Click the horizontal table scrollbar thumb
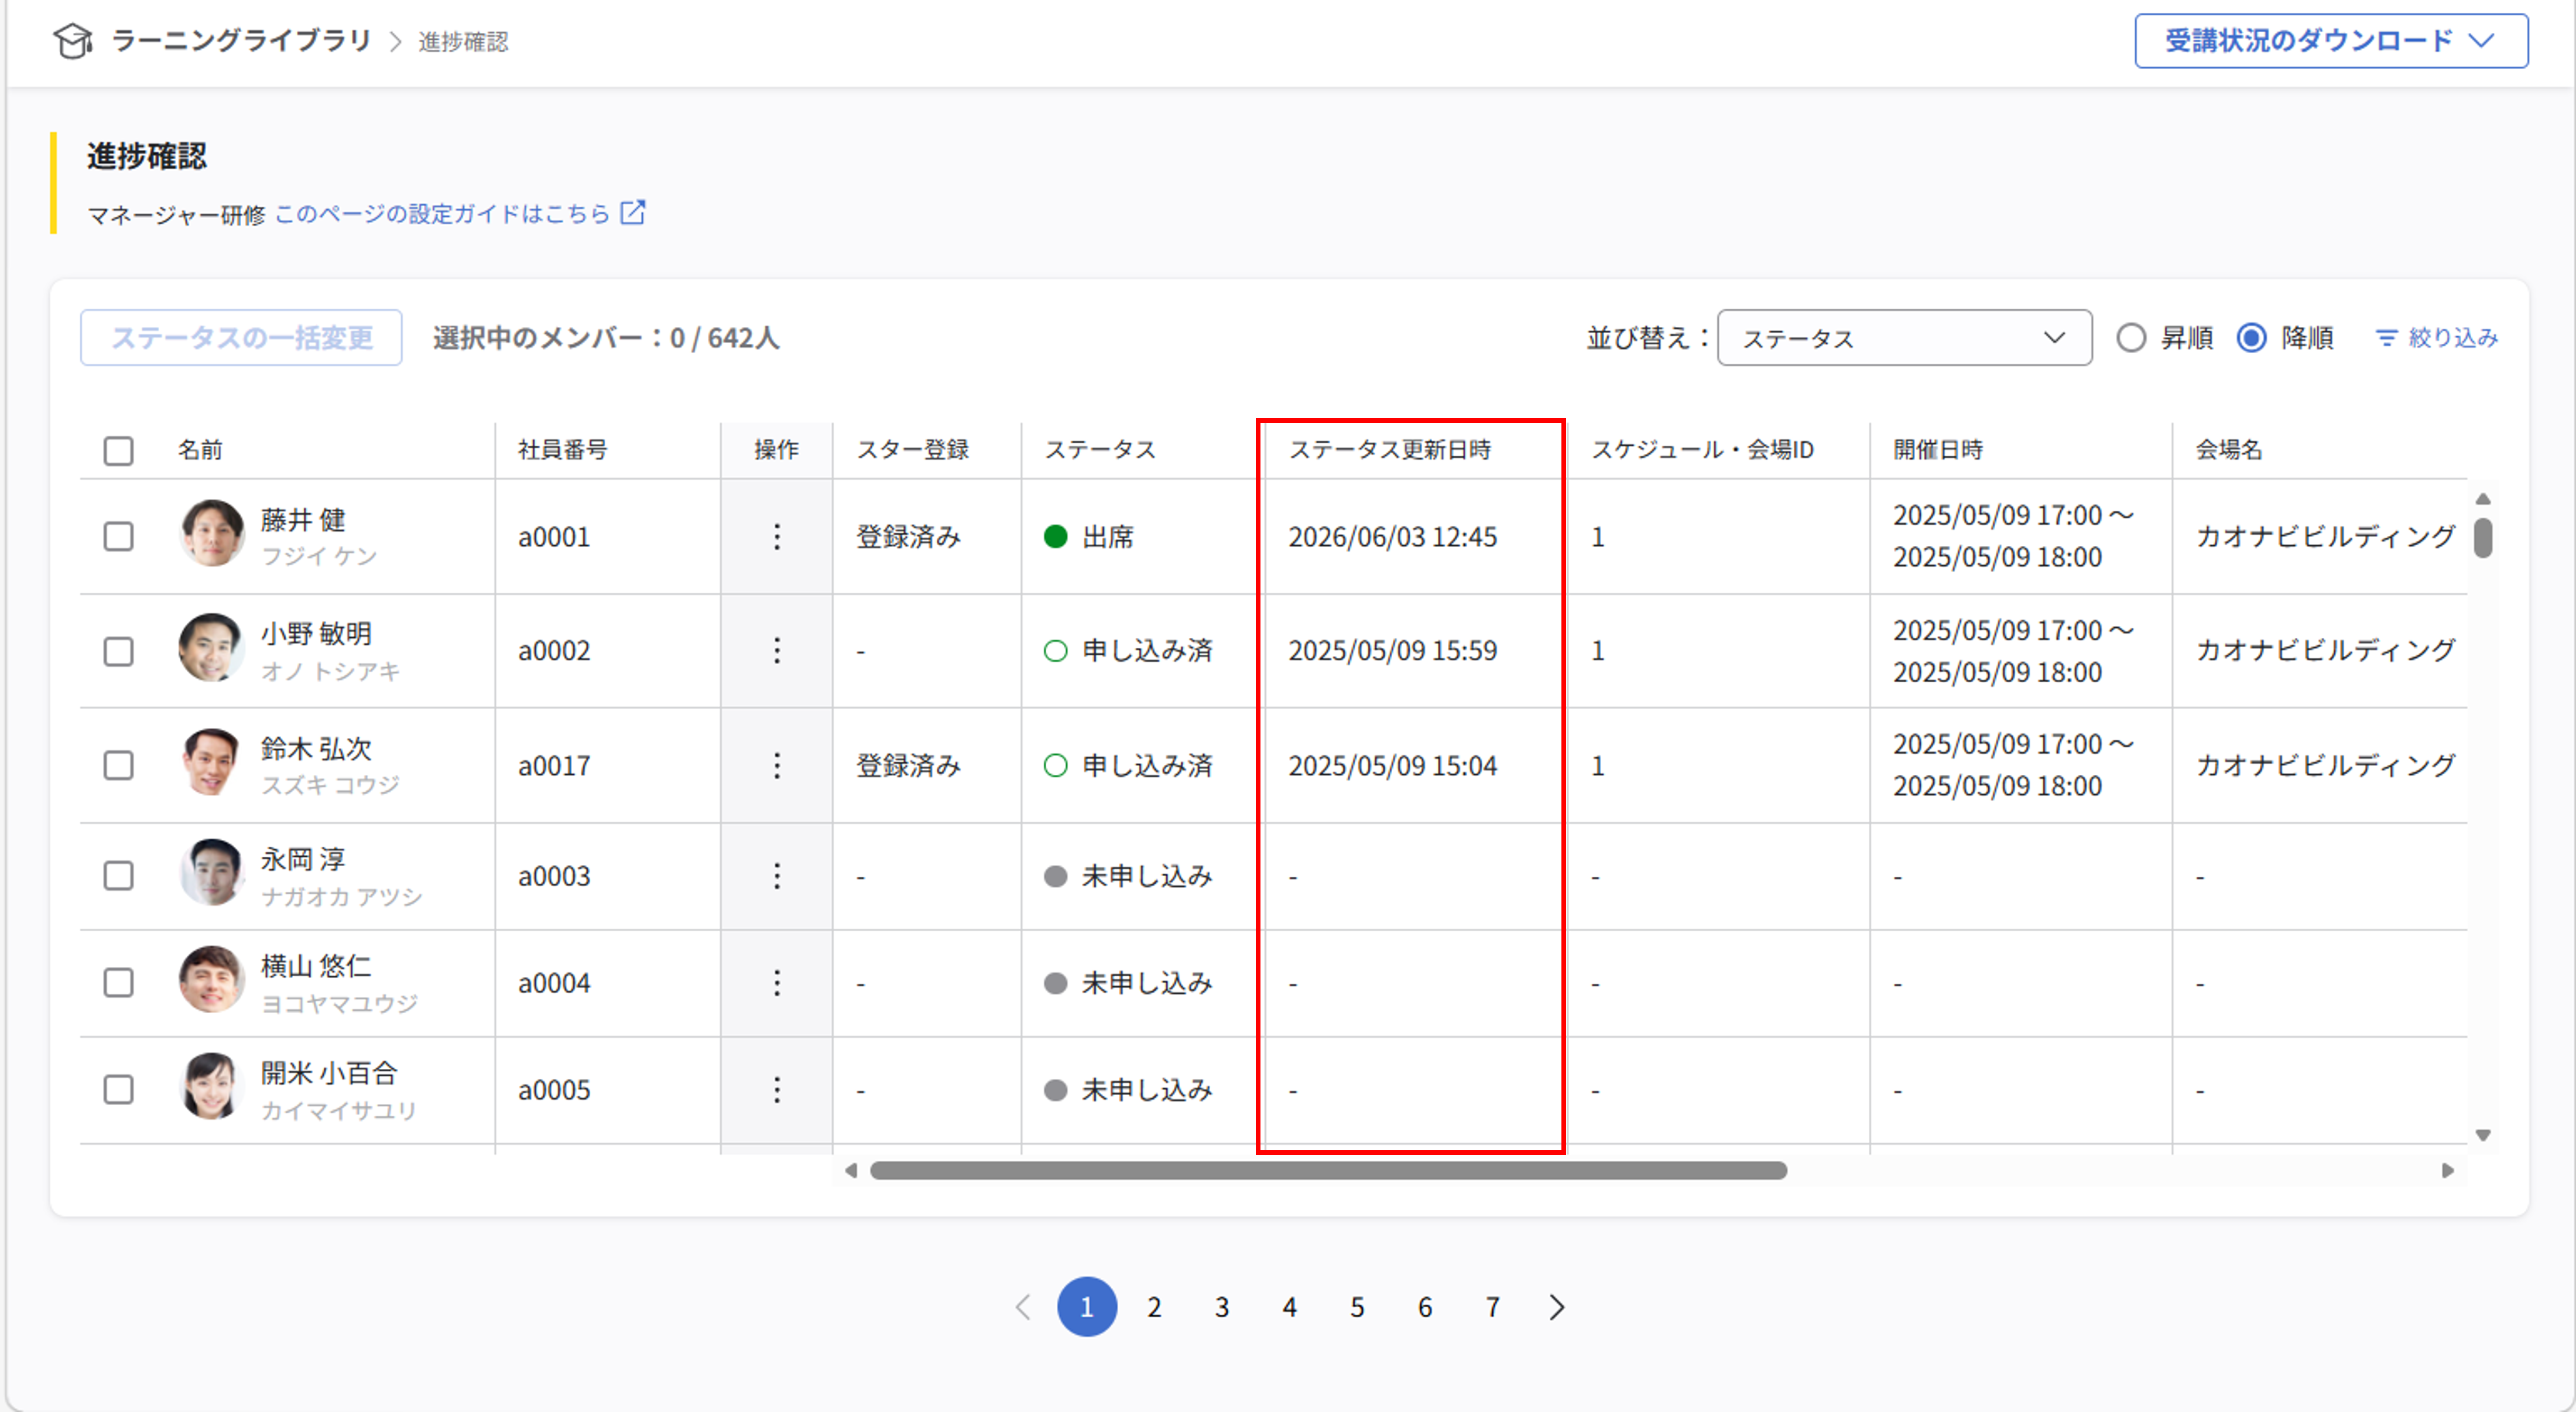 (1328, 1170)
